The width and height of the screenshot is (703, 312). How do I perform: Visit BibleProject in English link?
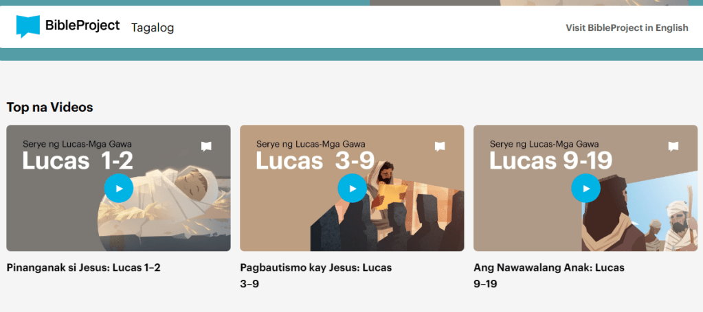click(x=627, y=28)
